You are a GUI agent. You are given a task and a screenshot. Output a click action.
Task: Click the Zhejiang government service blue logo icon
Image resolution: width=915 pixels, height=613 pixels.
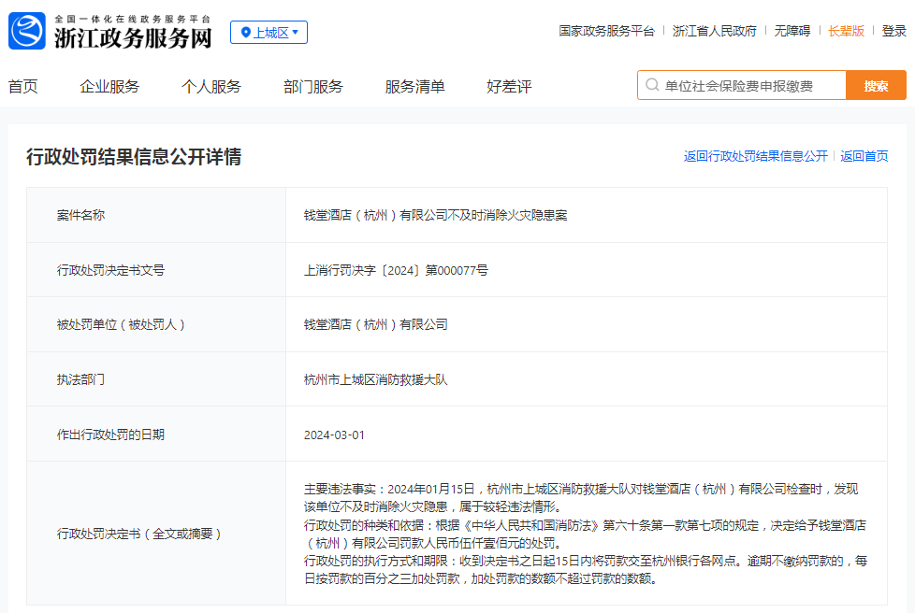click(27, 31)
